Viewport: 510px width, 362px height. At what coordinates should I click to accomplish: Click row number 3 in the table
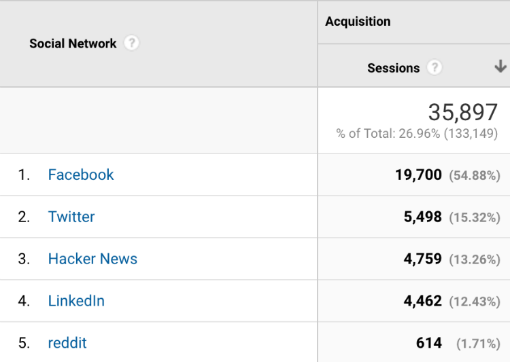24,259
